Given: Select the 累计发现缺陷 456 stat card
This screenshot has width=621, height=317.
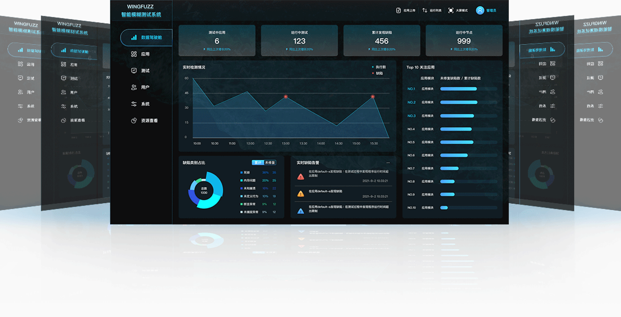Looking at the screenshot, I should [382, 40].
